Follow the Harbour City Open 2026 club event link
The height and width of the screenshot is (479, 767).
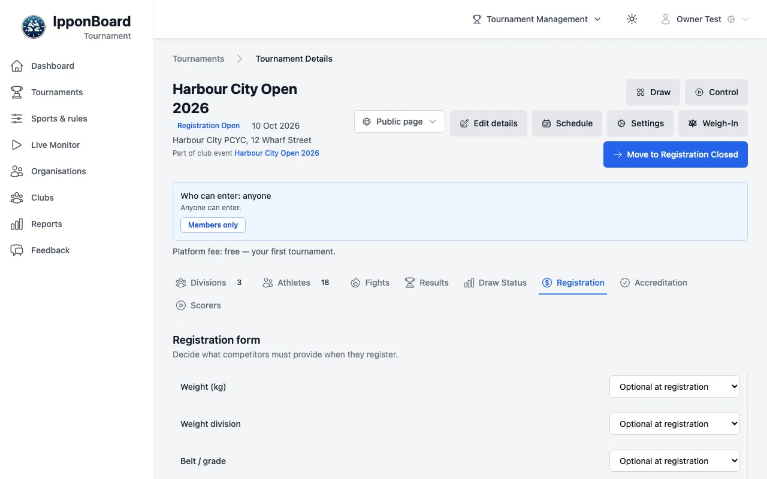277,153
